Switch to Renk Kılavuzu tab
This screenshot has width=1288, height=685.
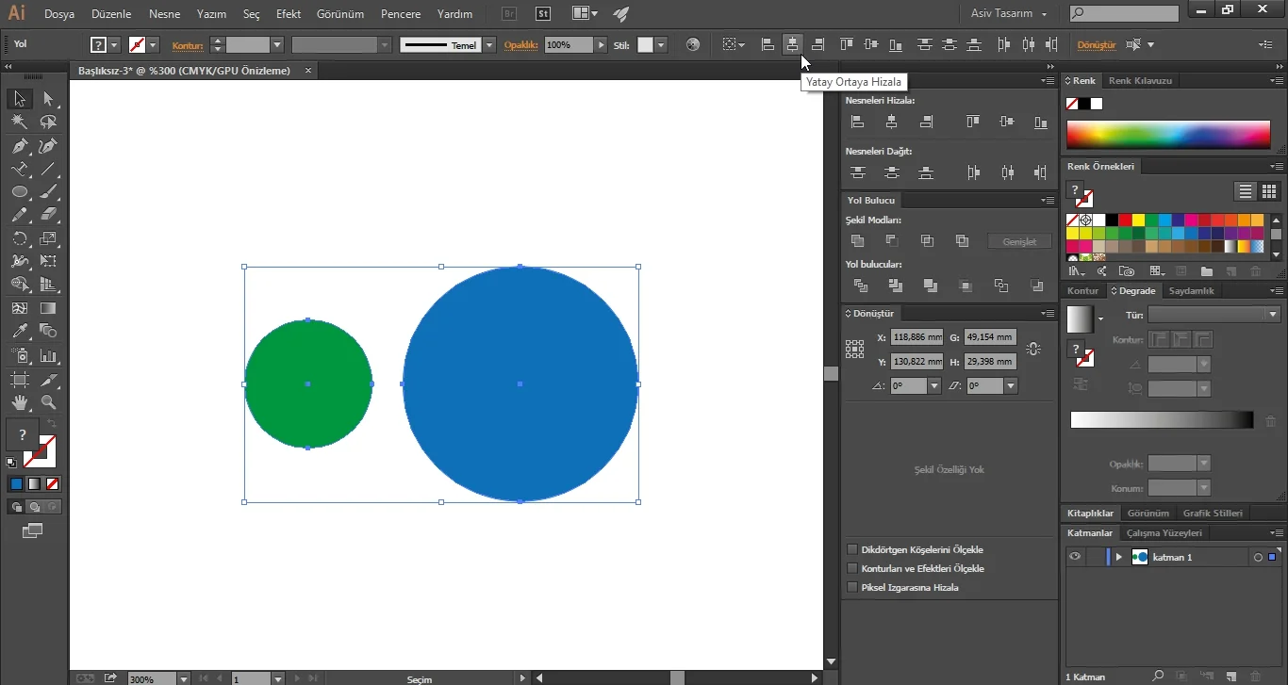1140,81
